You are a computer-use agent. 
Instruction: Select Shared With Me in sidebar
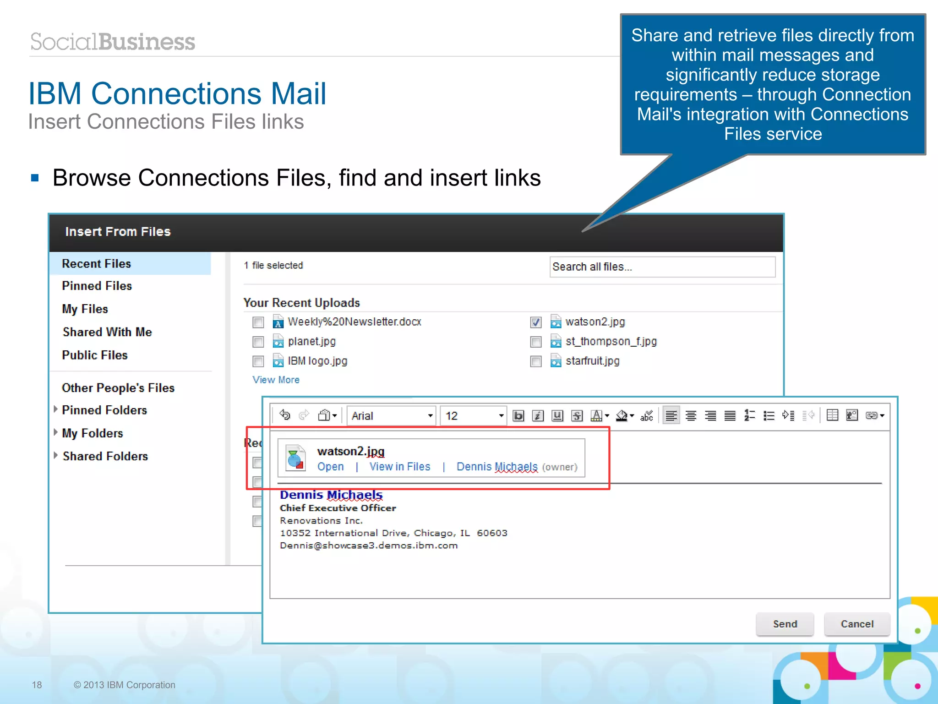pyautogui.click(x=107, y=332)
